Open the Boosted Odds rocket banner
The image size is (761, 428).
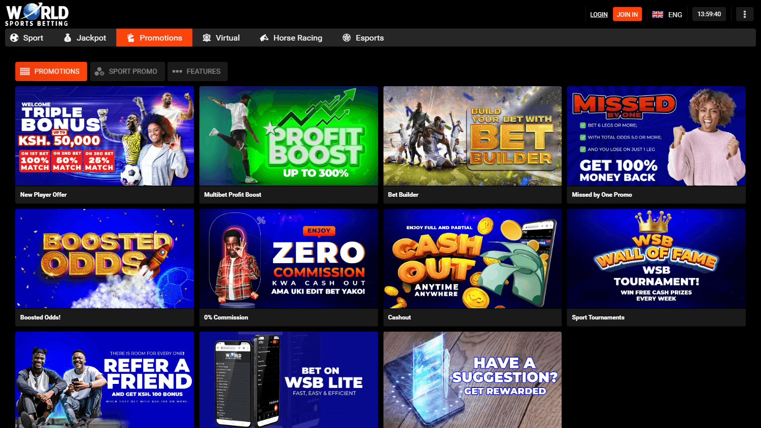pos(105,259)
